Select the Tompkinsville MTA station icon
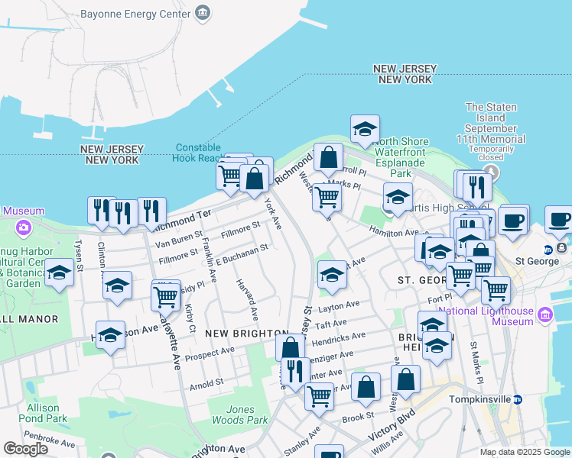The height and width of the screenshot is (458, 572). pos(517,399)
